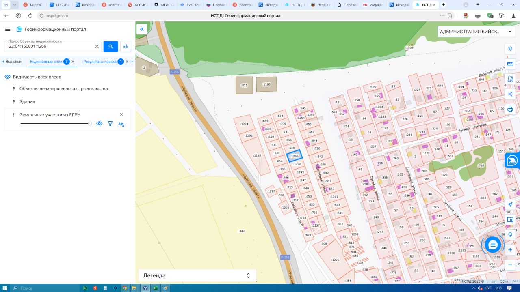Open the round chat assistant button
Viewport: 520px width, 292px height.
493,245
